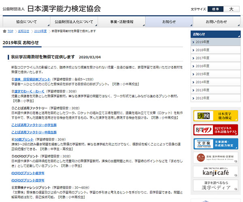Viewport: 243px width, 202px height.
Task: Click the home icon in breadcrumb
Action: pyautogui.click(x=4, y=31)
